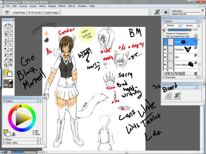206x154 pixels.
Task: Click the trash icon in Layers panel
Action: click(x=195, y=73)
